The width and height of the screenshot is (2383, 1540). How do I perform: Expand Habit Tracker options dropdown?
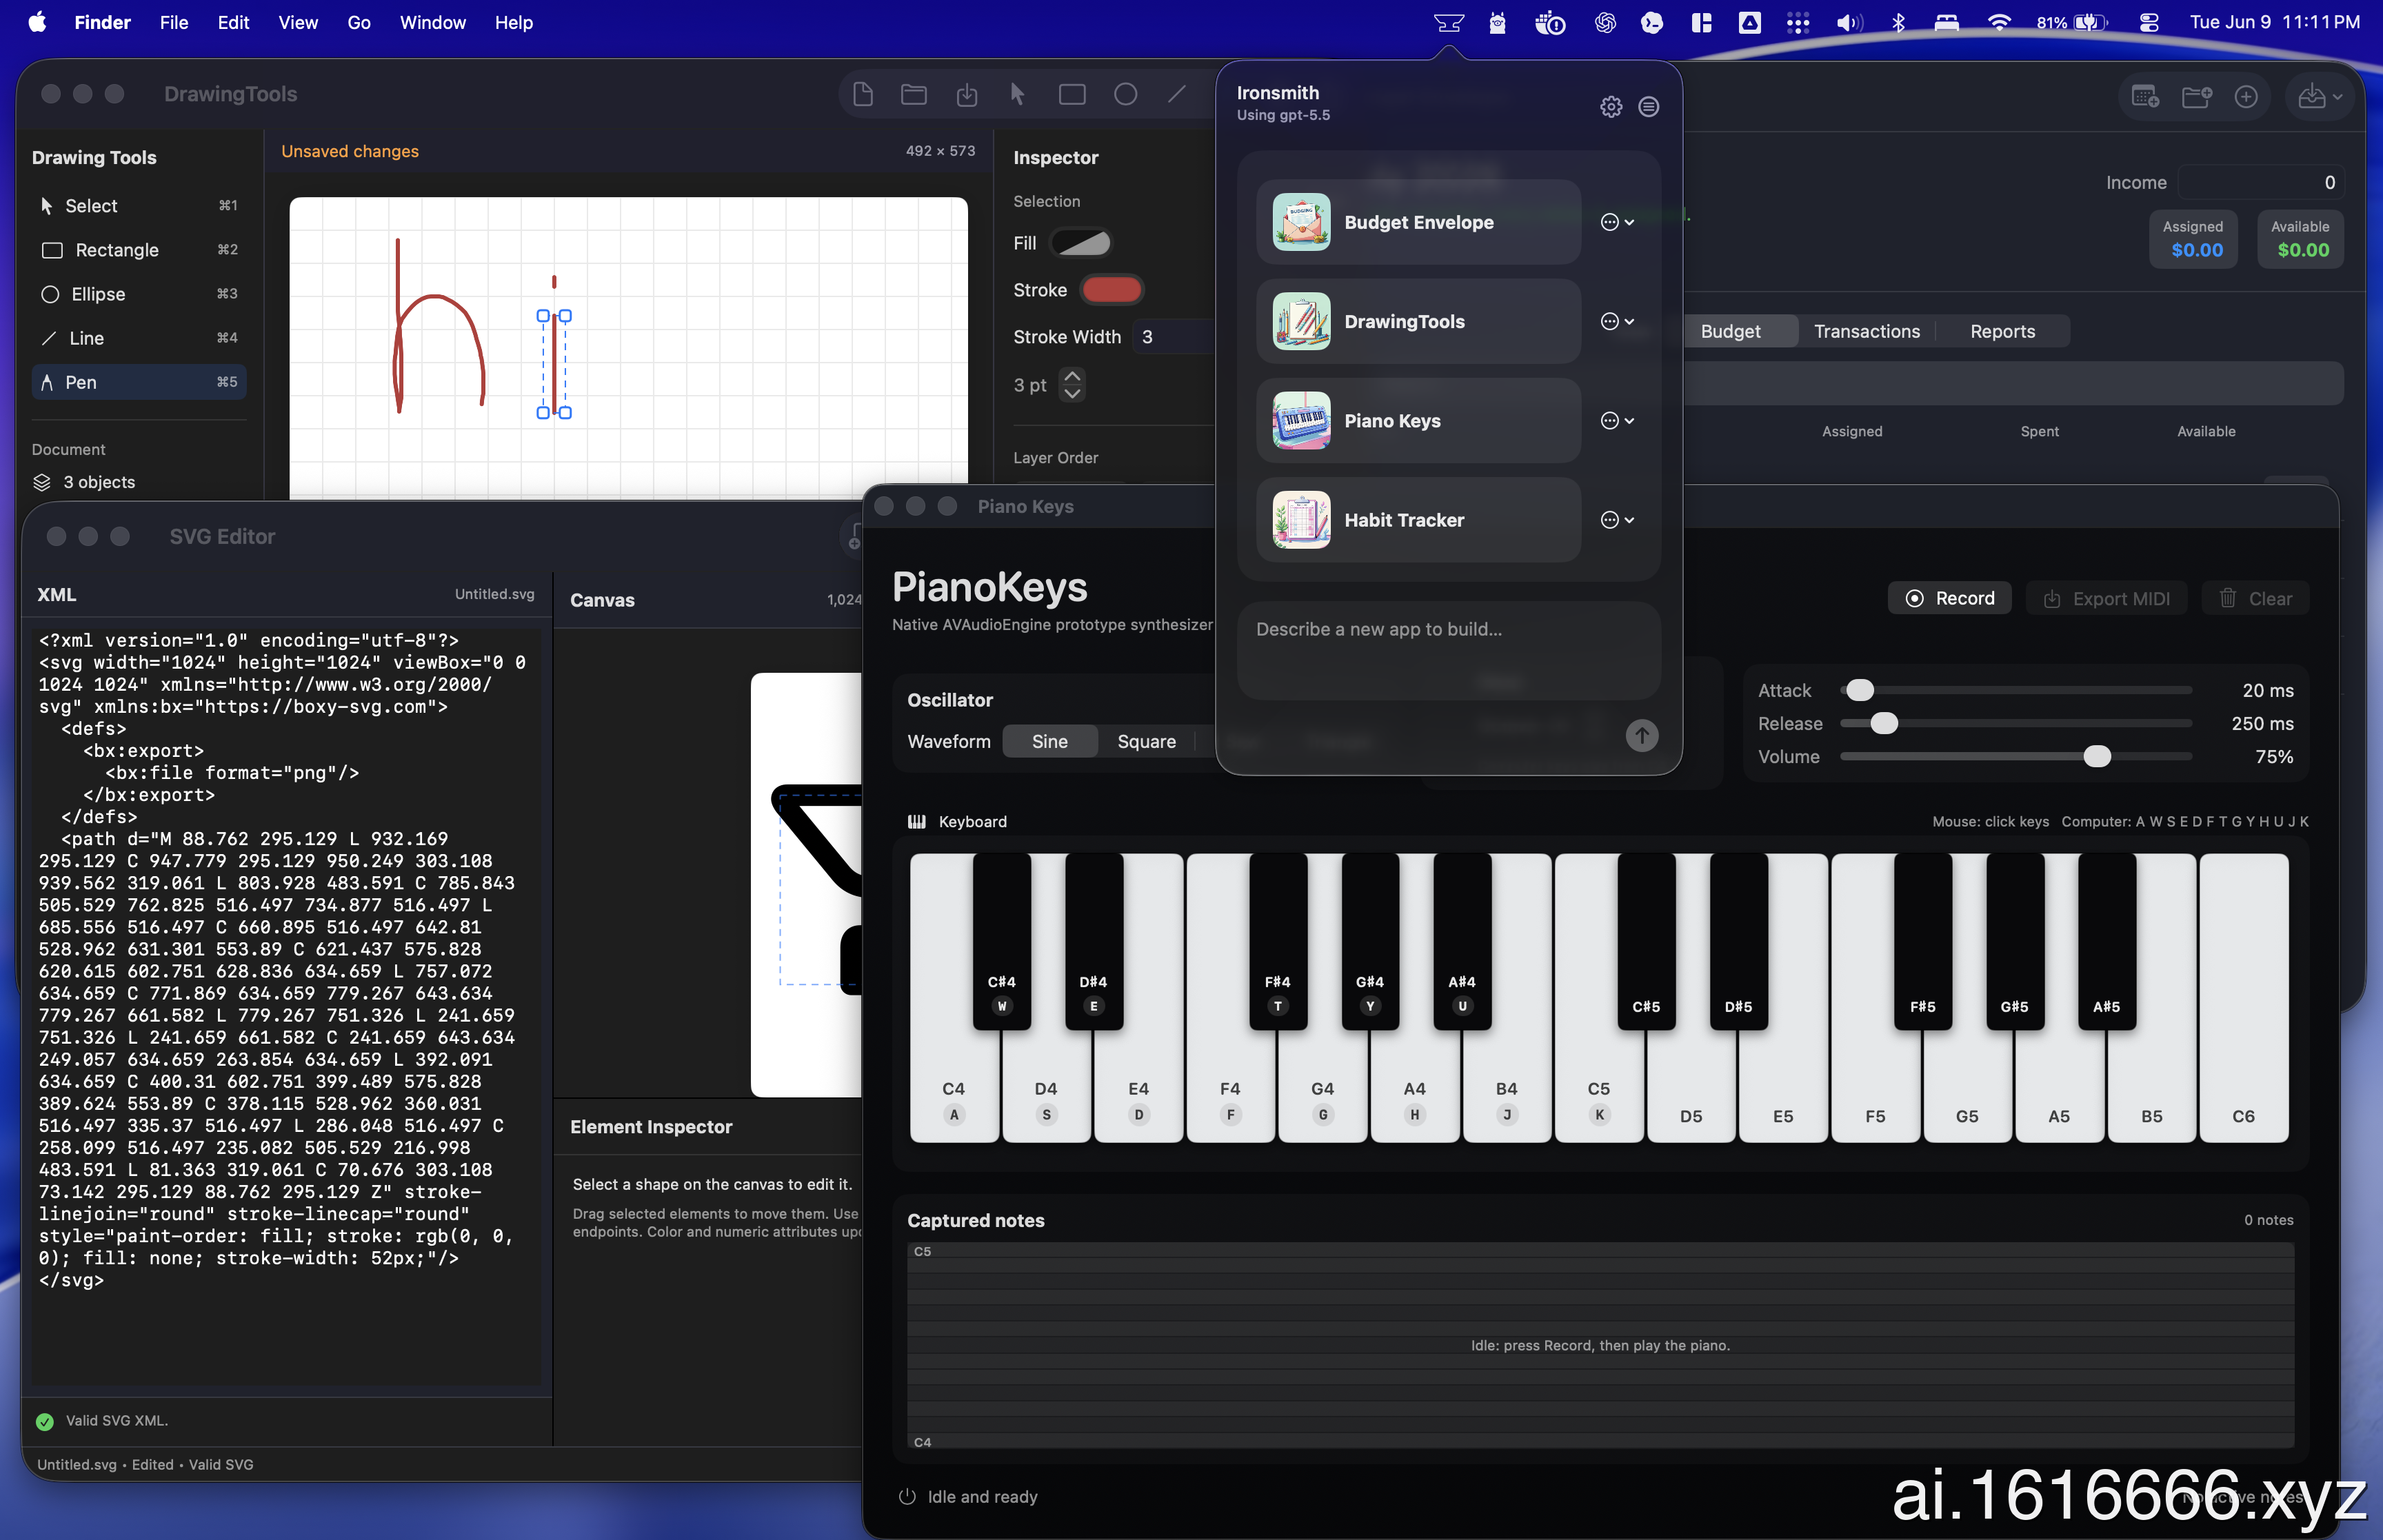1617,520
